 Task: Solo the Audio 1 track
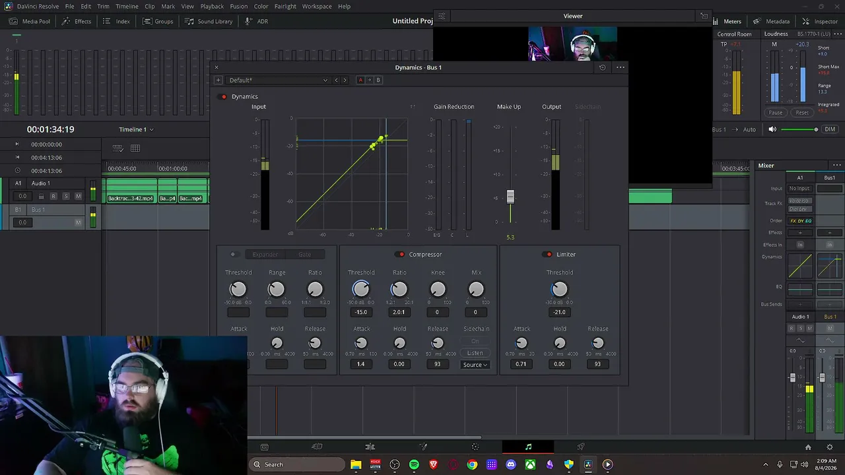[x=65, y=196]
